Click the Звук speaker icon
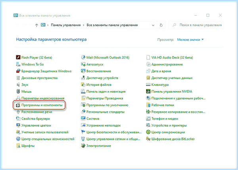This screenshot has width=238, height=170. (x=18, y=85)
